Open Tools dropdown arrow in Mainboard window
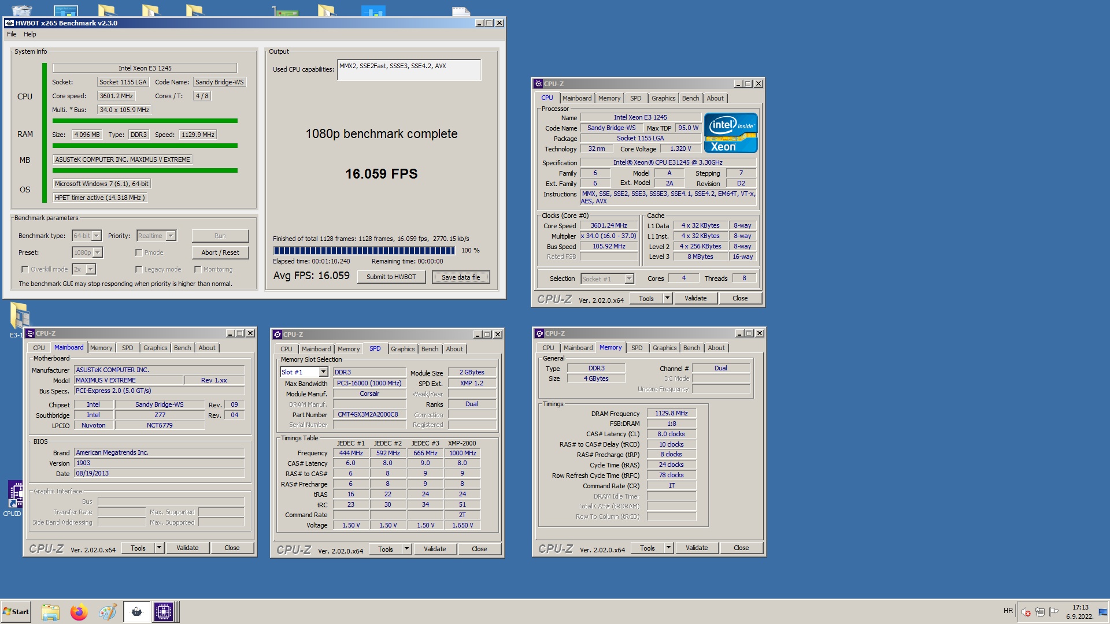The width and height of the screenshot is (1110, 624). (159, 548)
